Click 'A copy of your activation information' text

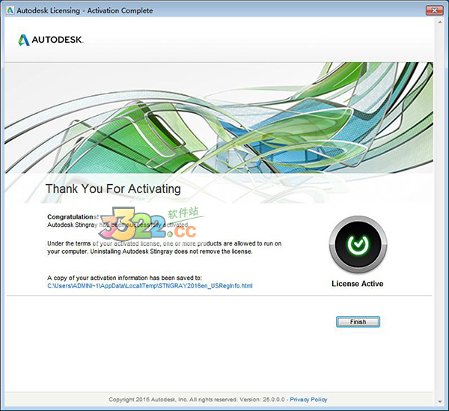click(x=124, y=278)
